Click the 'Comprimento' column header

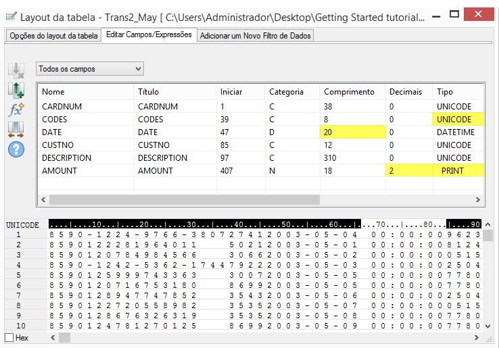pyautogui.click(x=349, y=92)
